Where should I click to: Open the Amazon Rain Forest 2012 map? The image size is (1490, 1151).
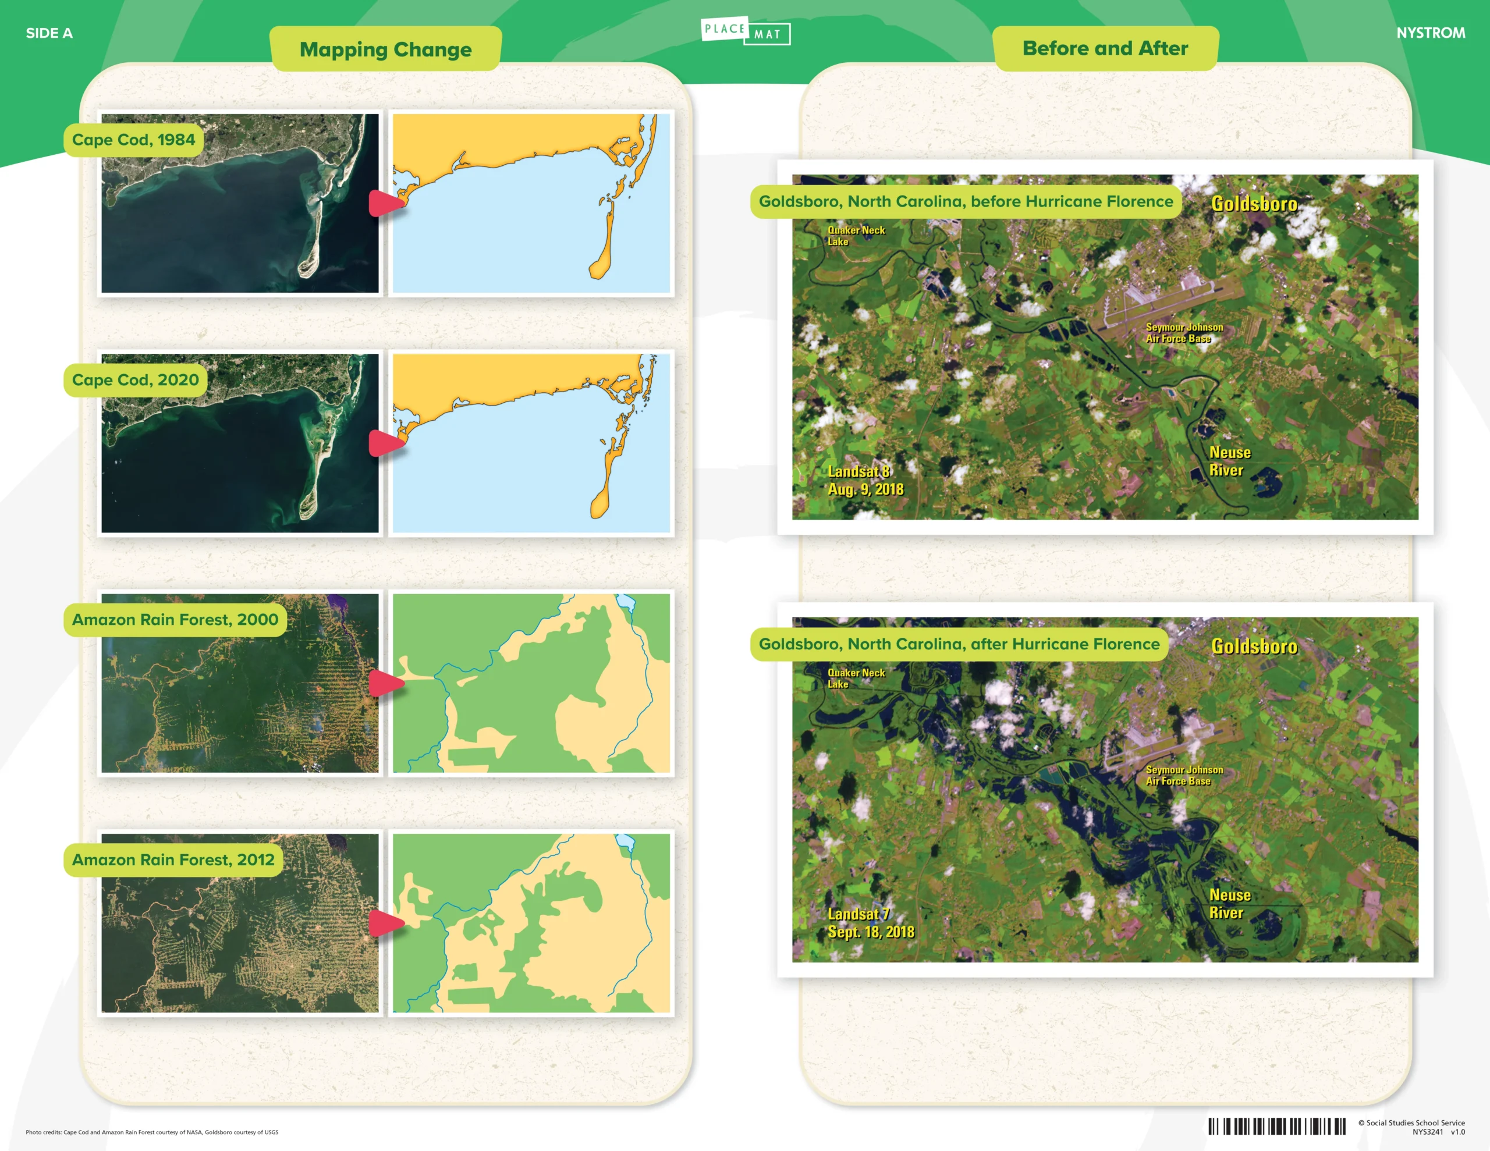(531, 923)
